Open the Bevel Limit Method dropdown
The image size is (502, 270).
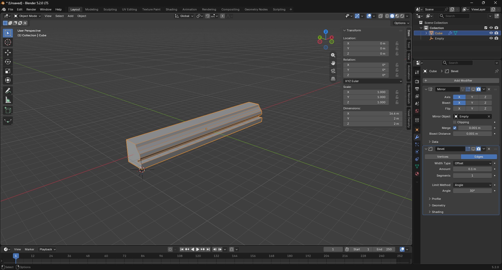point(472,185)
